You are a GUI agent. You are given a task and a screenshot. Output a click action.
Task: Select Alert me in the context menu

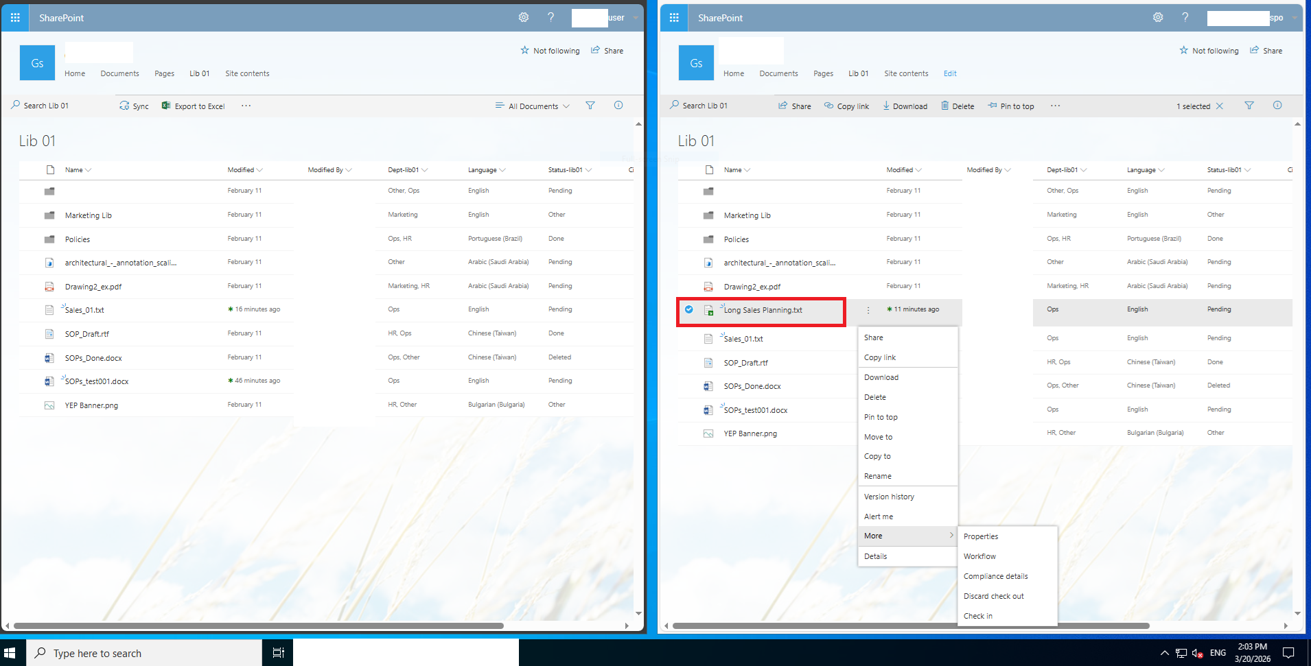(x=907, y=516)
